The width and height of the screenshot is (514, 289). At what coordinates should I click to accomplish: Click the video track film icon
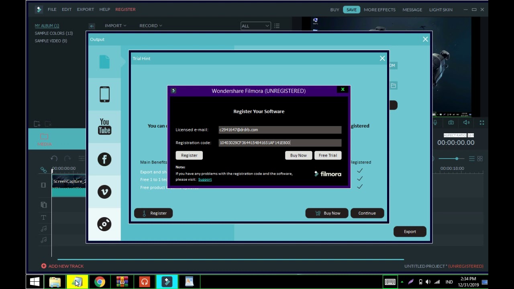[43, 185]
